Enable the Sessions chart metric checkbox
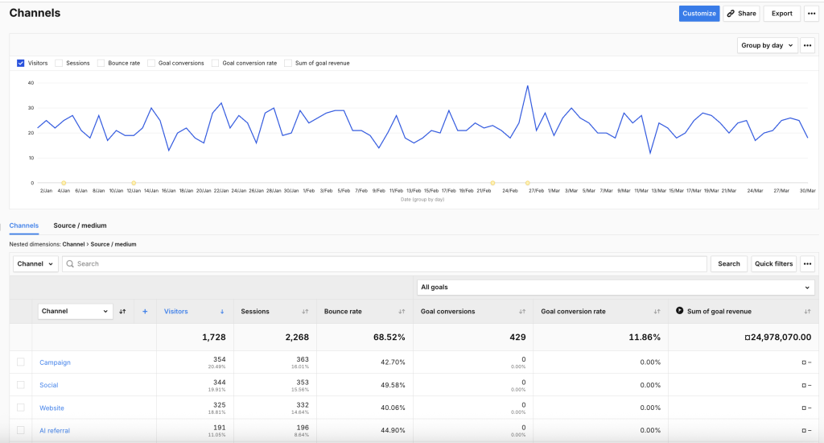The width and height of the screenshot is (824, 443). [59, 63]
